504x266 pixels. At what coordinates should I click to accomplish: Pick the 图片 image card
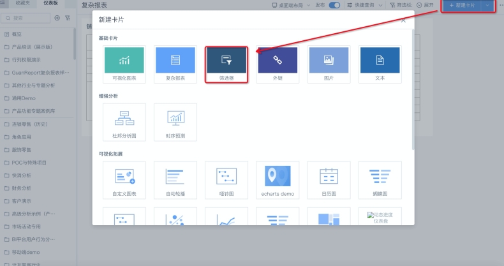pyautogui.click(x=329, y=64)
